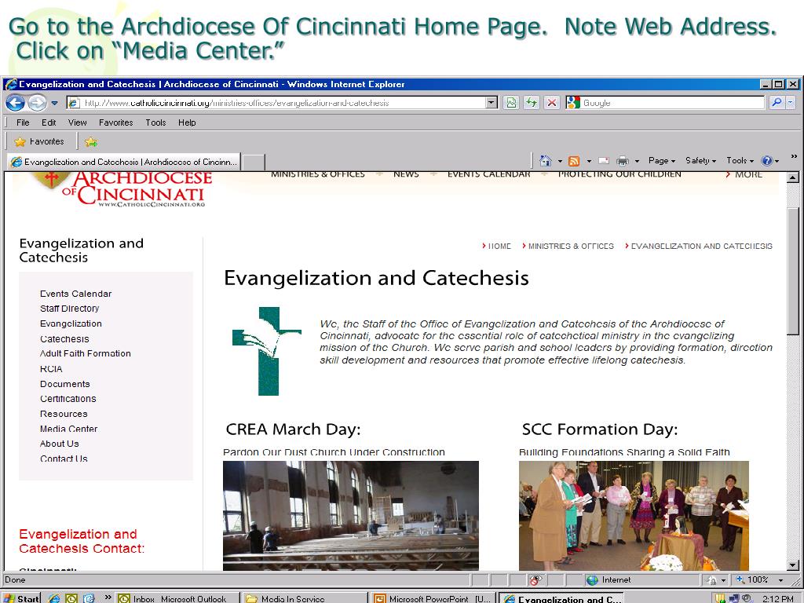Open the Edit menu
This screenshot has width=804, height=603.
[x=49, y=122]
